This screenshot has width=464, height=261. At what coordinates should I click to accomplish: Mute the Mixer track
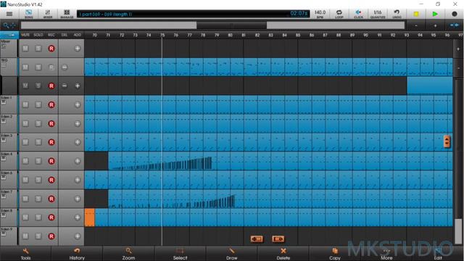point(25,49)
